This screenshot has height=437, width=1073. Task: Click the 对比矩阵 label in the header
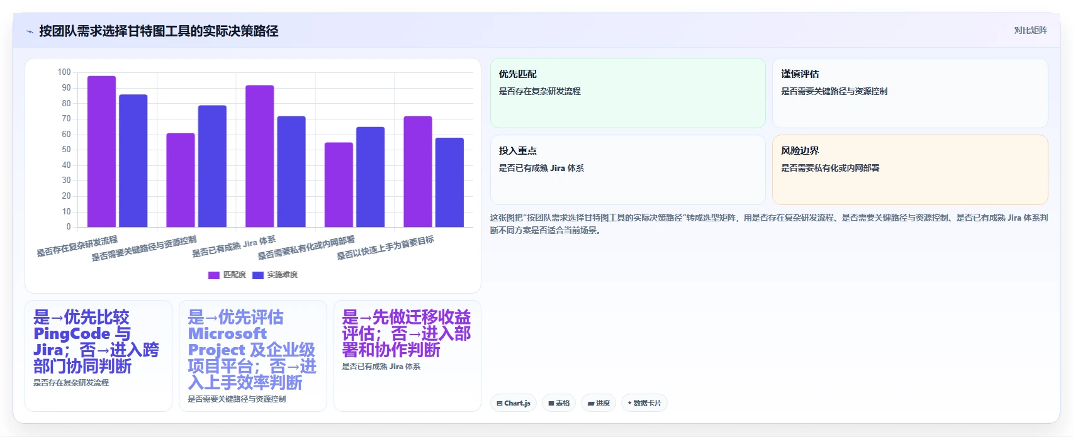click(1030, 30)
